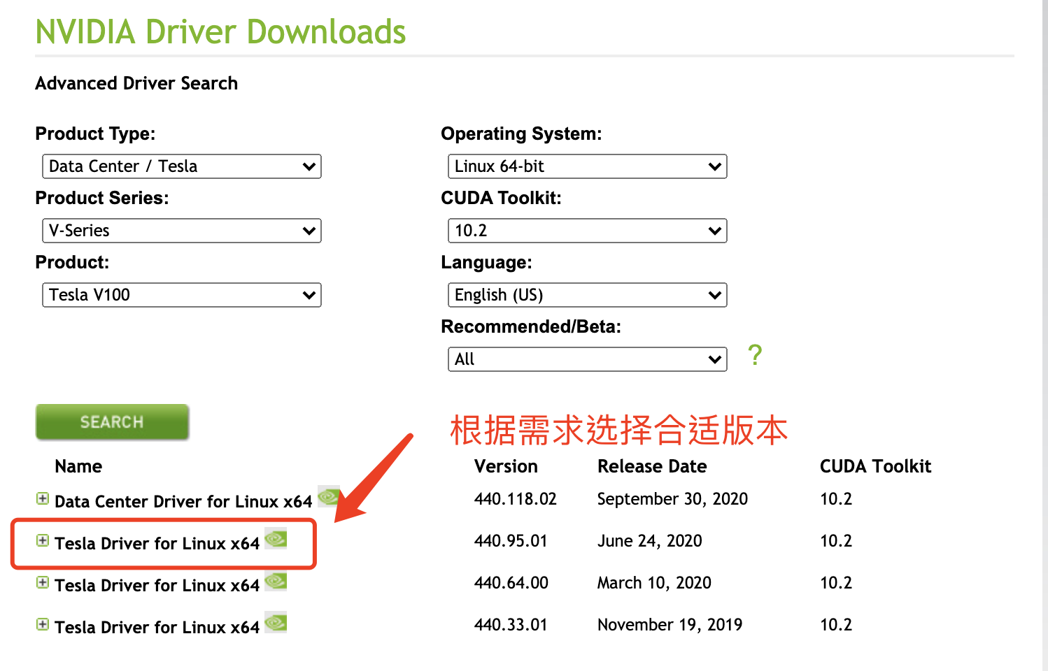Open Tesla Driver for Linux x64 version 440.64.00
The image size is (1048, 671).
[157, 586]
